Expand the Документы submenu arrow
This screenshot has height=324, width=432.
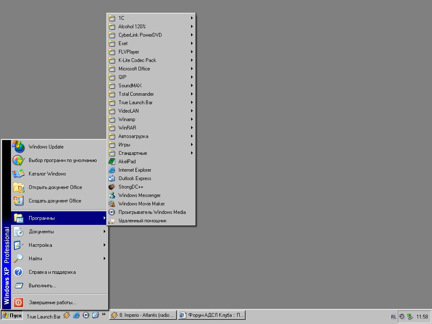click(105, 232)
